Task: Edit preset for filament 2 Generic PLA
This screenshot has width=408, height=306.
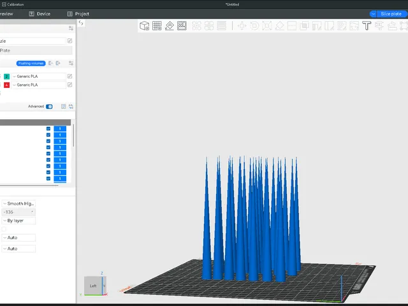Action: pyautogui.click(x=69, y=76)
